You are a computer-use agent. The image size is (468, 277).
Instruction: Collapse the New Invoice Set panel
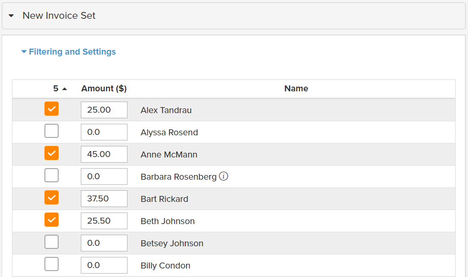pyautogui.click(x=12, y=16)
